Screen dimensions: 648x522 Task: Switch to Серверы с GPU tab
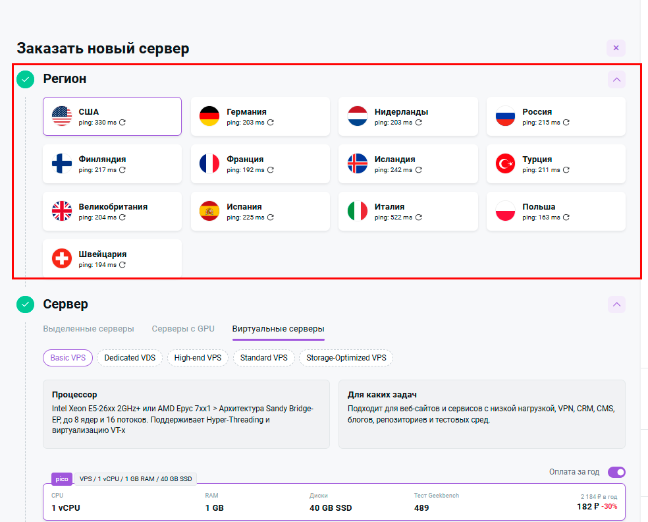(183, 329)
